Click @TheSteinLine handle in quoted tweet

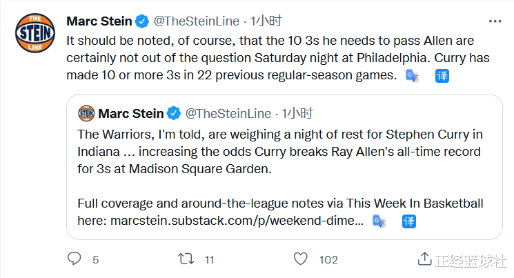click(x=228, y=113)
